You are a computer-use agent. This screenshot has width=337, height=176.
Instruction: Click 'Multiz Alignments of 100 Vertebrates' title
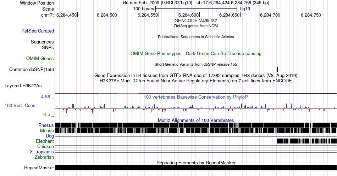pos(196,120)
